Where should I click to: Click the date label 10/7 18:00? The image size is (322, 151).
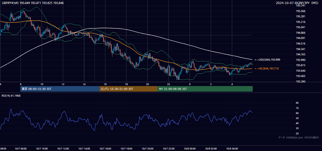click(126, 149)
